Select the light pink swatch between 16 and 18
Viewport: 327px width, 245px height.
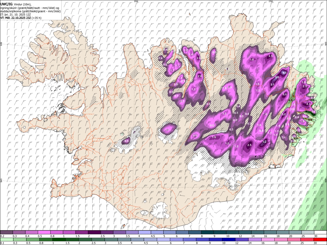coord(268,240)
